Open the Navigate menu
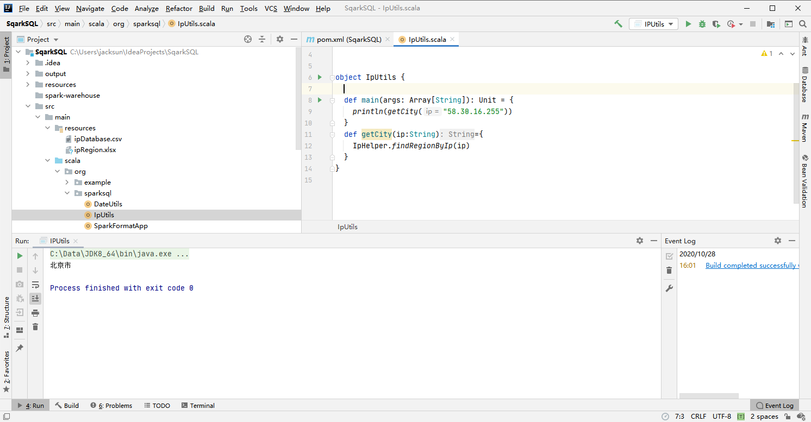The width and height of the screenshot is (811, 422). coord(90,8)
